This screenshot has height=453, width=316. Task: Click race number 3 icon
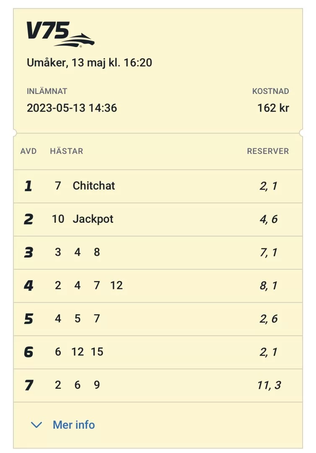click(x=28, y=253)
